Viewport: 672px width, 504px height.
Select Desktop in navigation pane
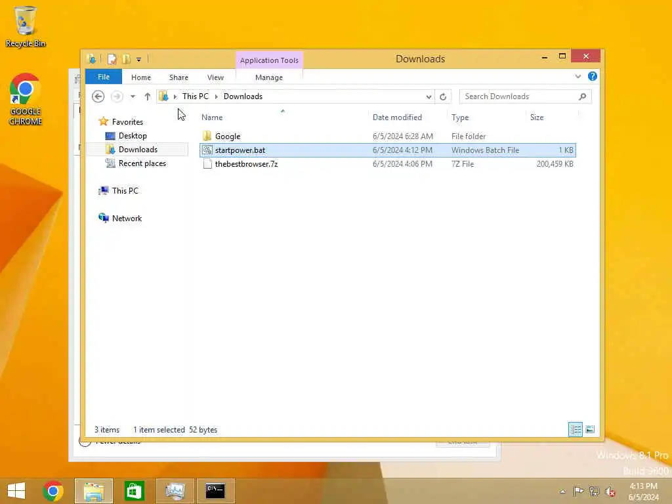click(133, 136)
